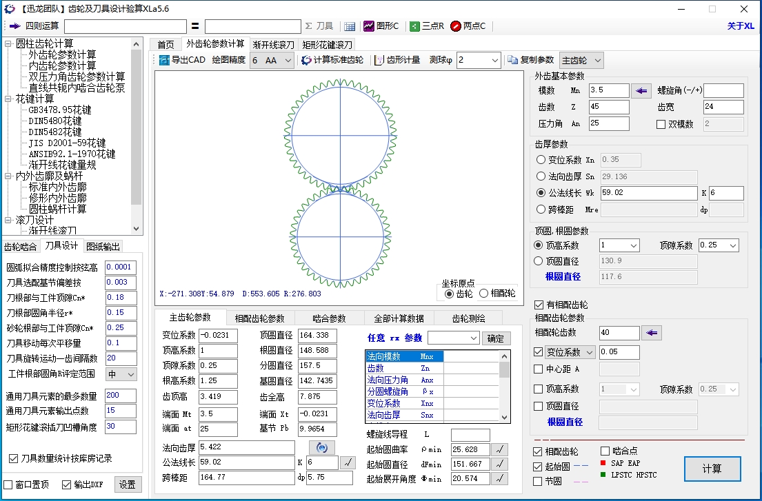Image resolution: width=762 pixels, height=501 pixels.
Task: Toggle 刀具数量统计按库房记录 checkbox
Action: pyautogui.click(x=14, y=458)
